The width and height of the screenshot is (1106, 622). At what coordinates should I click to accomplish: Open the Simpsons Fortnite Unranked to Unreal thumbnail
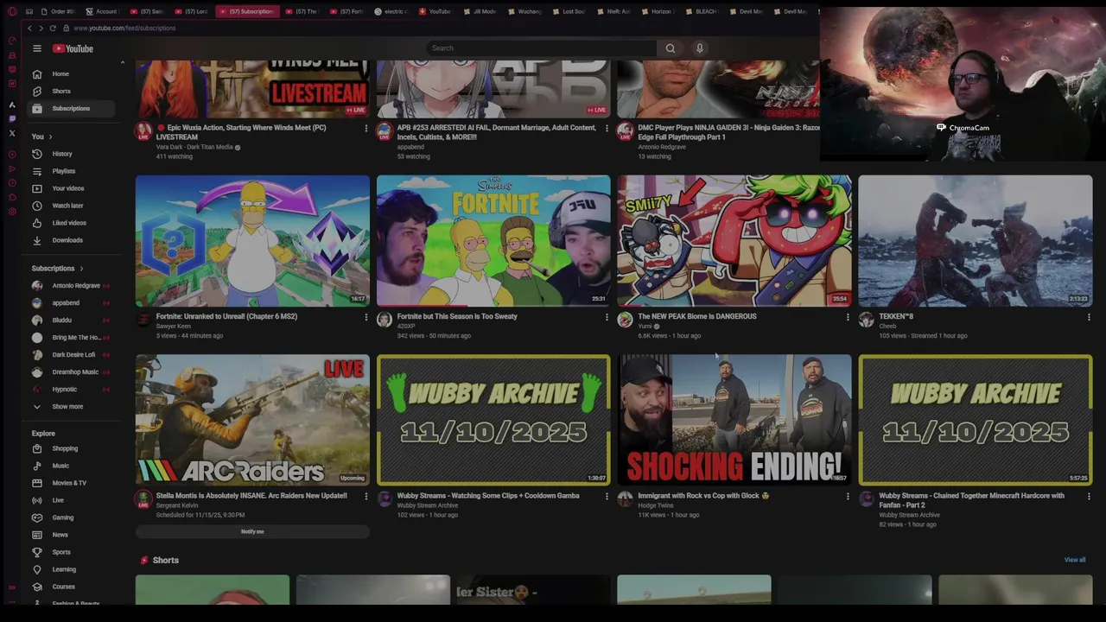pos(252,241)
